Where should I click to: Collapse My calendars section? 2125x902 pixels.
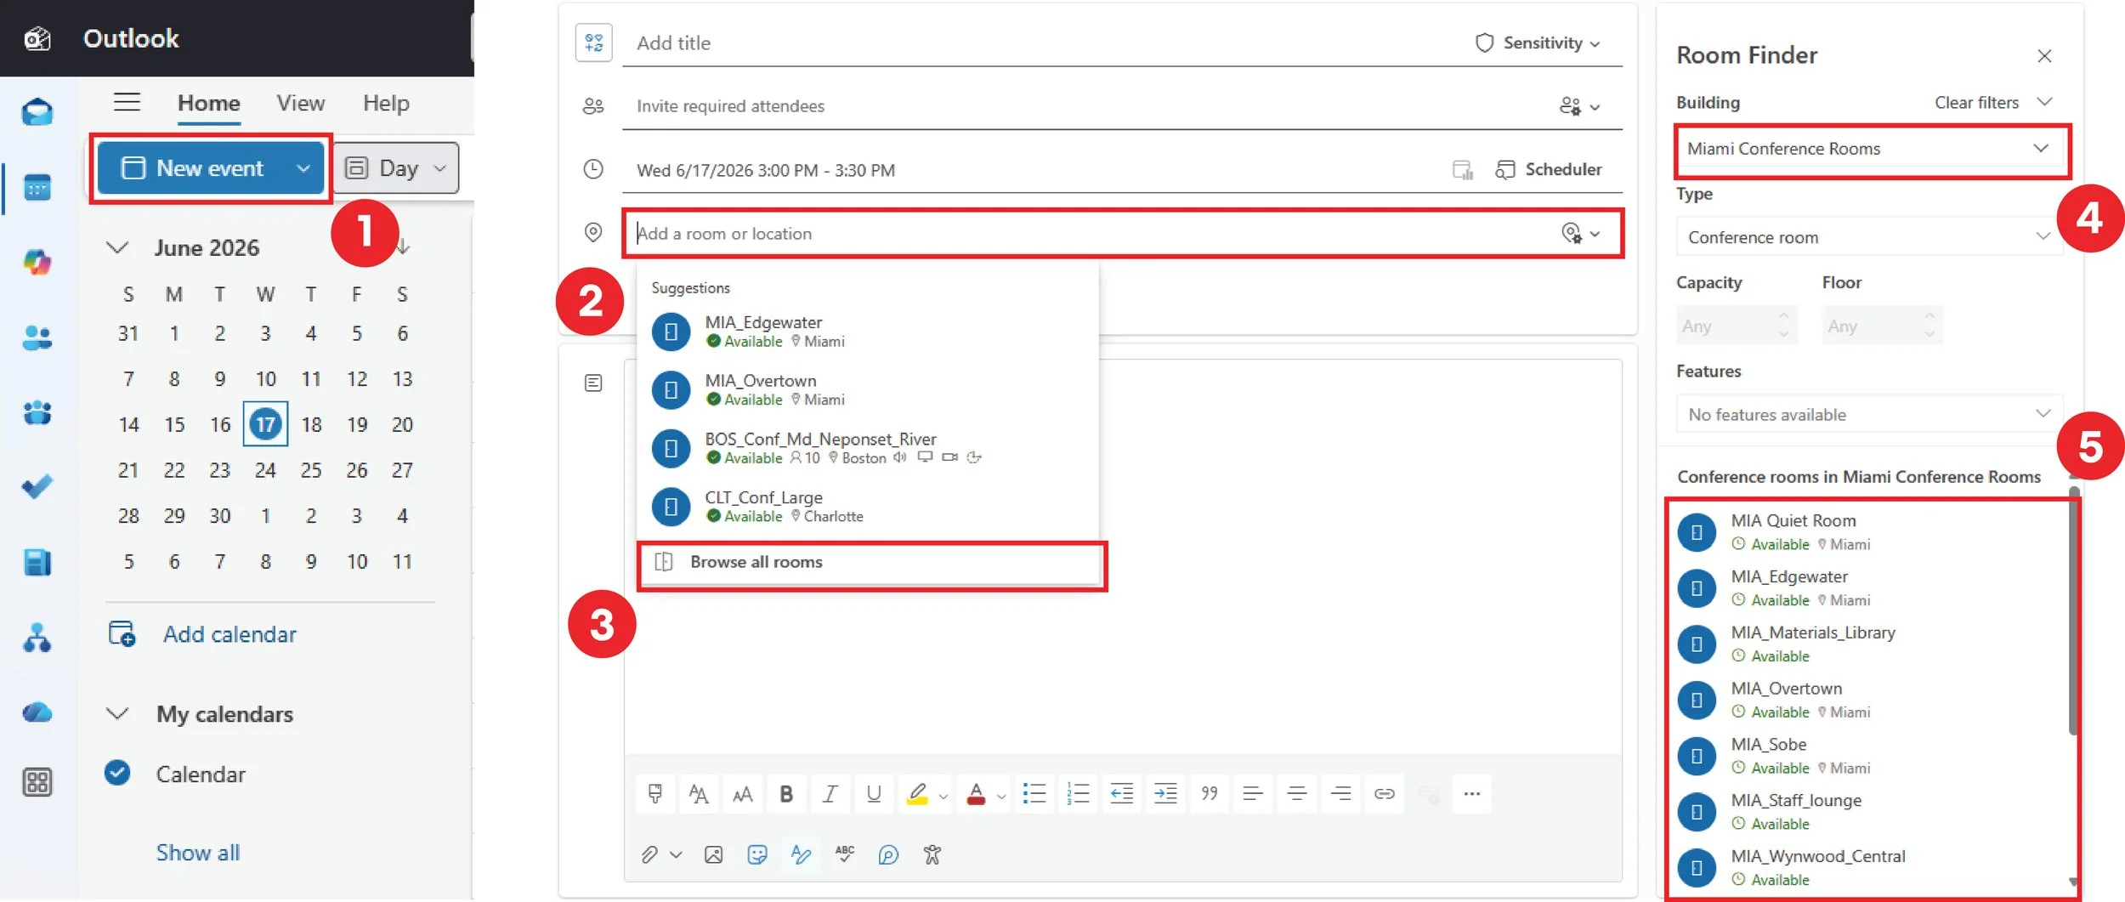[x=117, y=714]
